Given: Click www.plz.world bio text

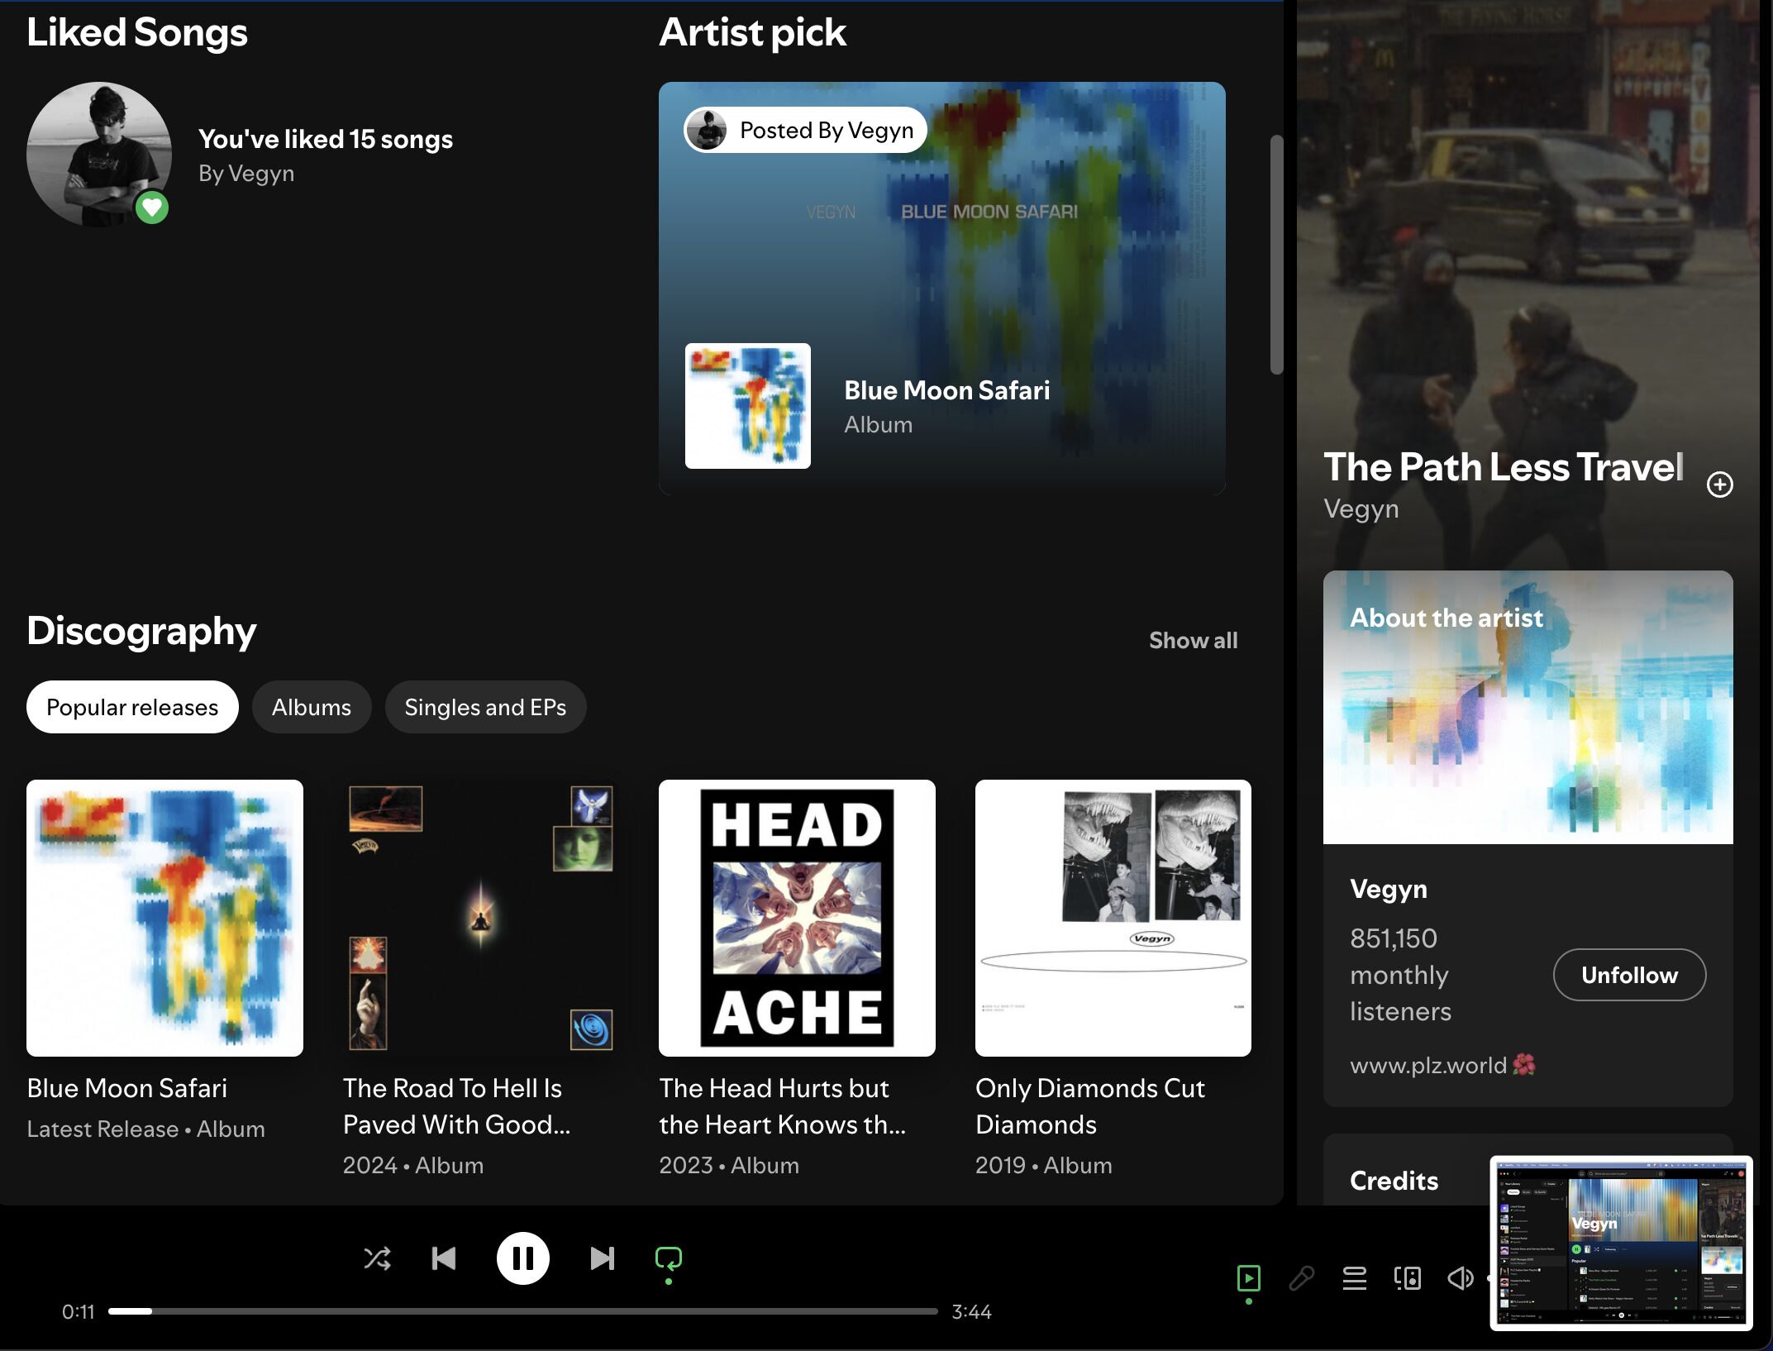Looking at the screenshot, I should pos(1442,1065).
